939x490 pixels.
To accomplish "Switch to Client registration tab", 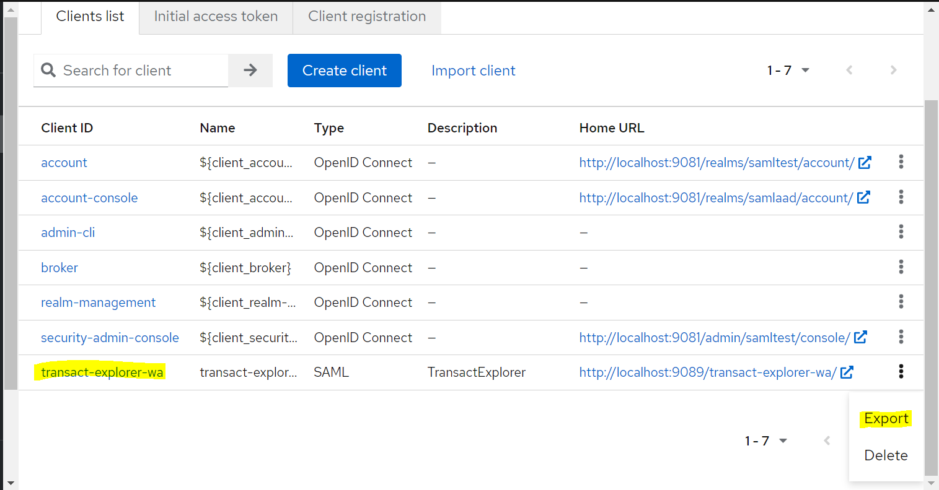I will pyautogui.click(x=367, y=17).
